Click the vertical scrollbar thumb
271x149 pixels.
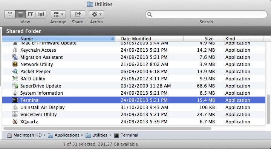[268, 109]
